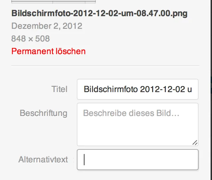The height and width of the screenshot is (180, 212).
Task: Click the Beschriftung textarea resize grip
Action: pyautogui.click(x=195, y=142)
